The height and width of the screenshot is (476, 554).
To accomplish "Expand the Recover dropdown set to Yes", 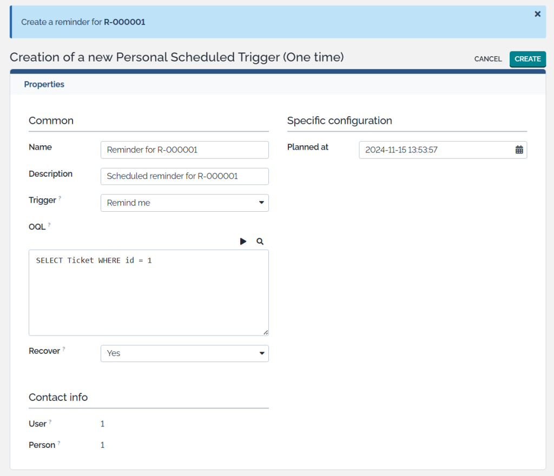I will point(184,353).
